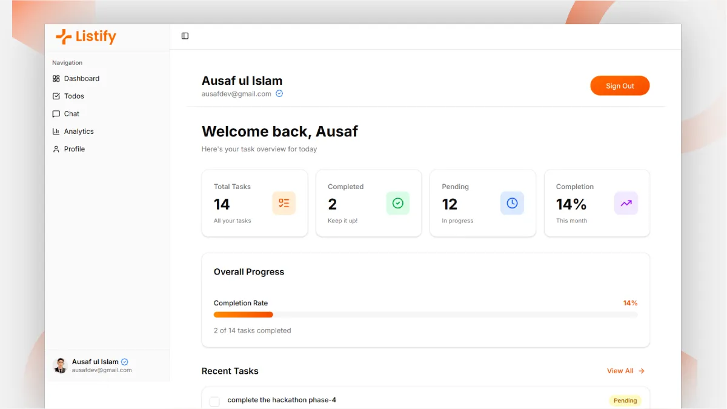Click the Total Tasks checklist icon
727x409 pixels.
click(x=284, y=204)
